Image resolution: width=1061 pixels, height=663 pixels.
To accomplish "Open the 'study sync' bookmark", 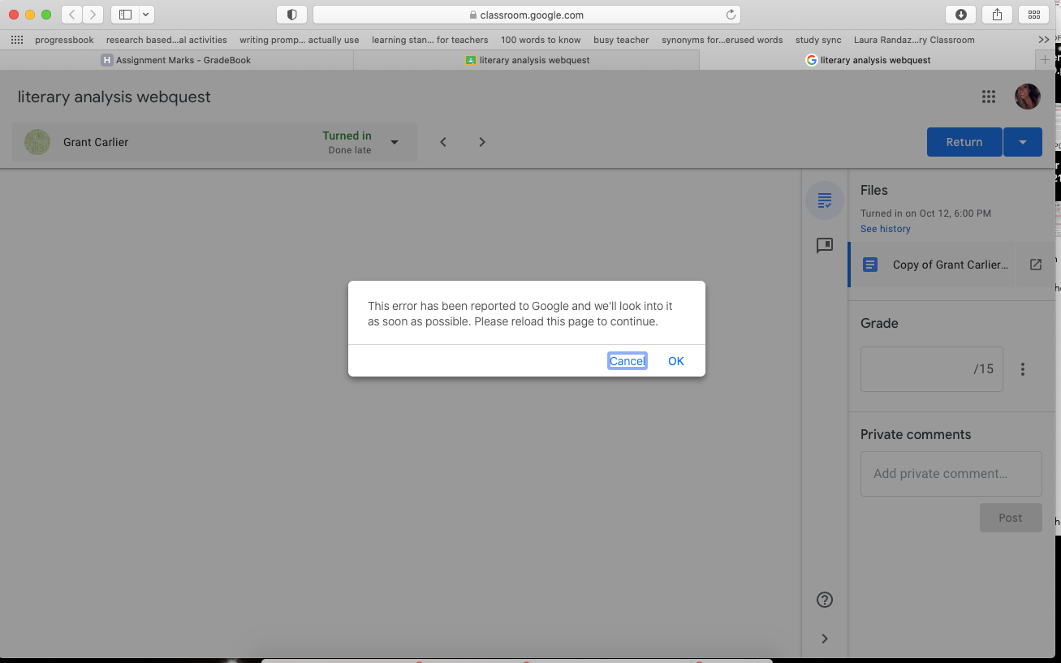I will click(818, 40).
